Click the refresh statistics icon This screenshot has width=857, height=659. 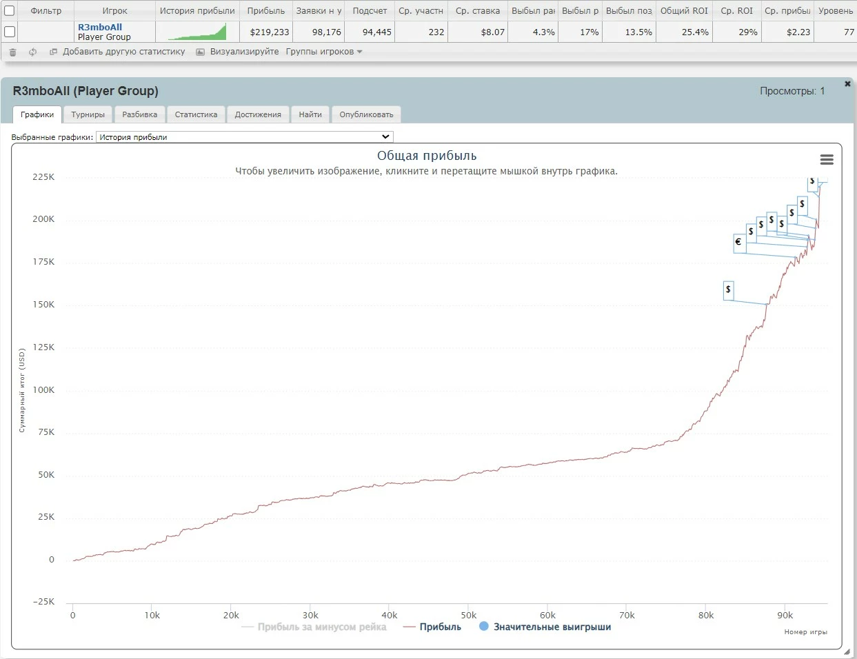tap(32, 52)
